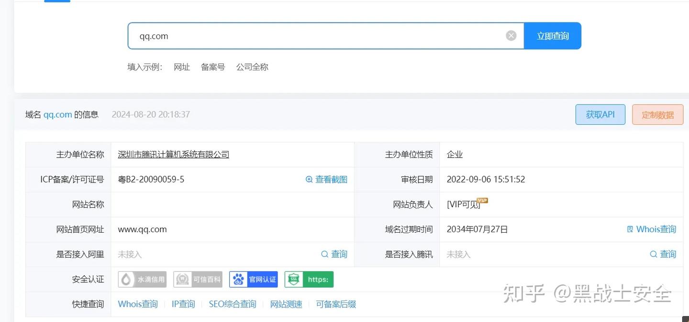
Task: Select the 网址 example hint
Action: [x=182, y=67]
